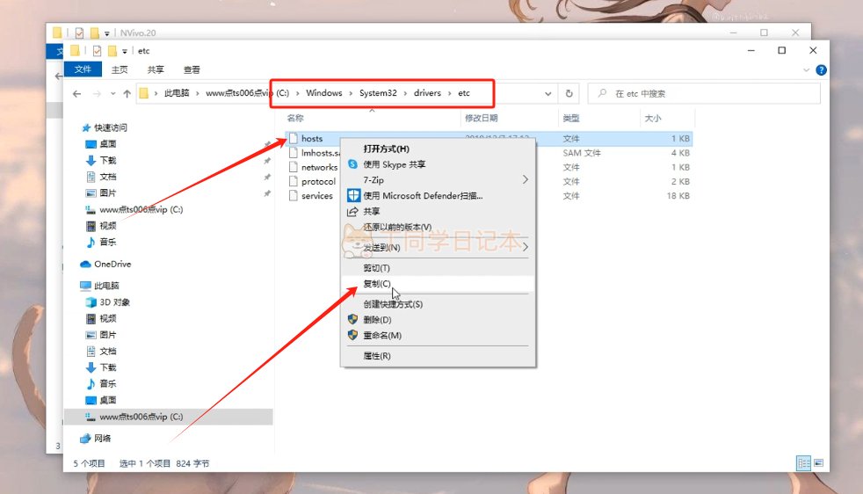
Task: Click the refresh button in address bar
Action: point(569,94)
